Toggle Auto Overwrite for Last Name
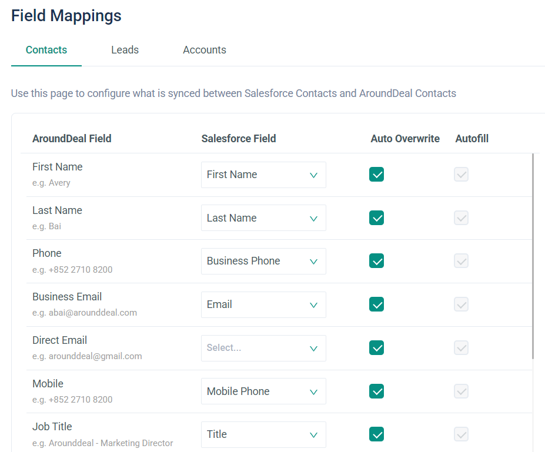Image resolution: width=545 pixels, height=452 pixels. pyautogui.click(x=376, y=218)
